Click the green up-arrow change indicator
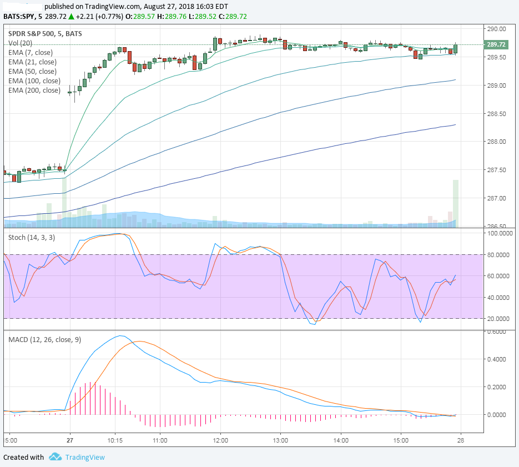Image resolution: width=519 pixels, height=467 pixels. [71, 17]
